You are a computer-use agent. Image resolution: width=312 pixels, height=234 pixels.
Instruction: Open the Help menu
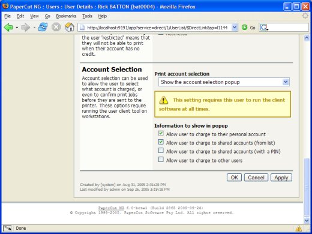point(102,16)
